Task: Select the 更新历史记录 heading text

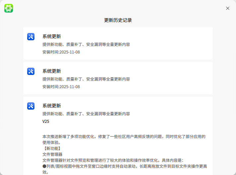Action: 118,20
